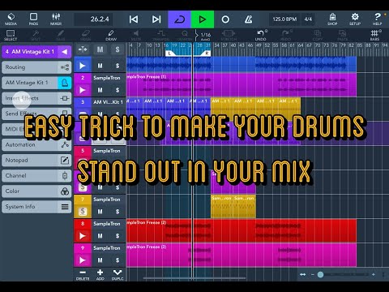
Task: Click the horizontal zoom arrows icon
Action: coord(303,275)
